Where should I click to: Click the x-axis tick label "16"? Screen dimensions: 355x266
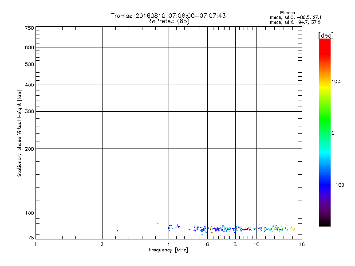pos(302,244)
